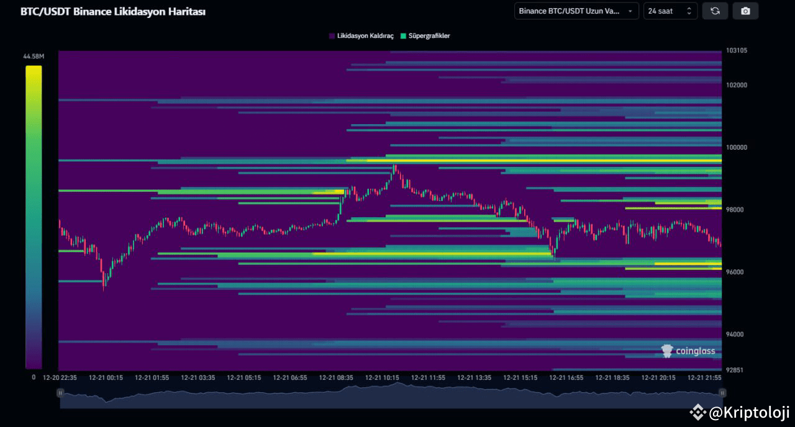Toggle the Süpergrafikler legend item
Image resolution: width=795 pixels, height=427 pixels.
429,36
